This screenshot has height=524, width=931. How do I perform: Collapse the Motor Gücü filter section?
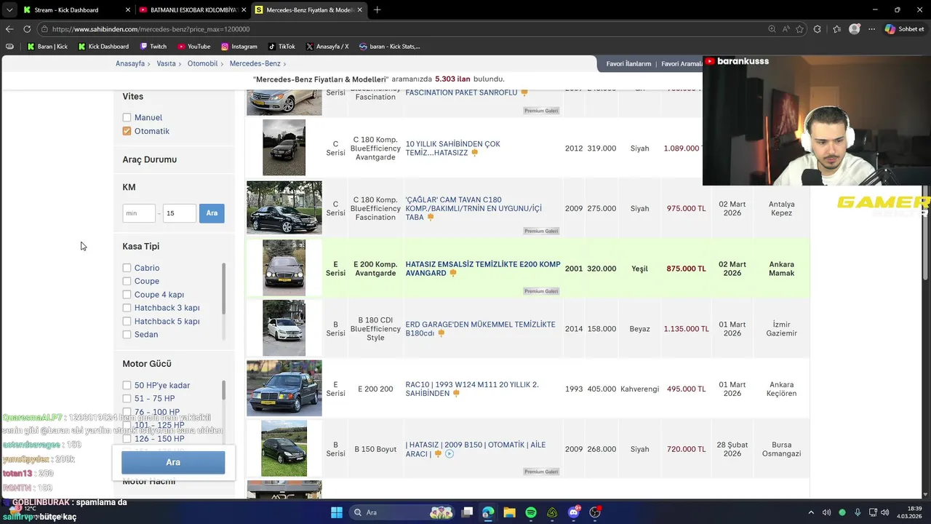tap(147, 364)
